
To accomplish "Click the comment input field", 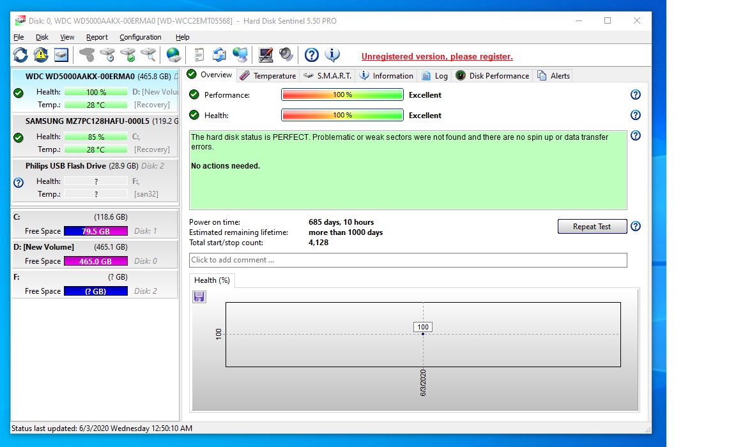I will (408, 260).
